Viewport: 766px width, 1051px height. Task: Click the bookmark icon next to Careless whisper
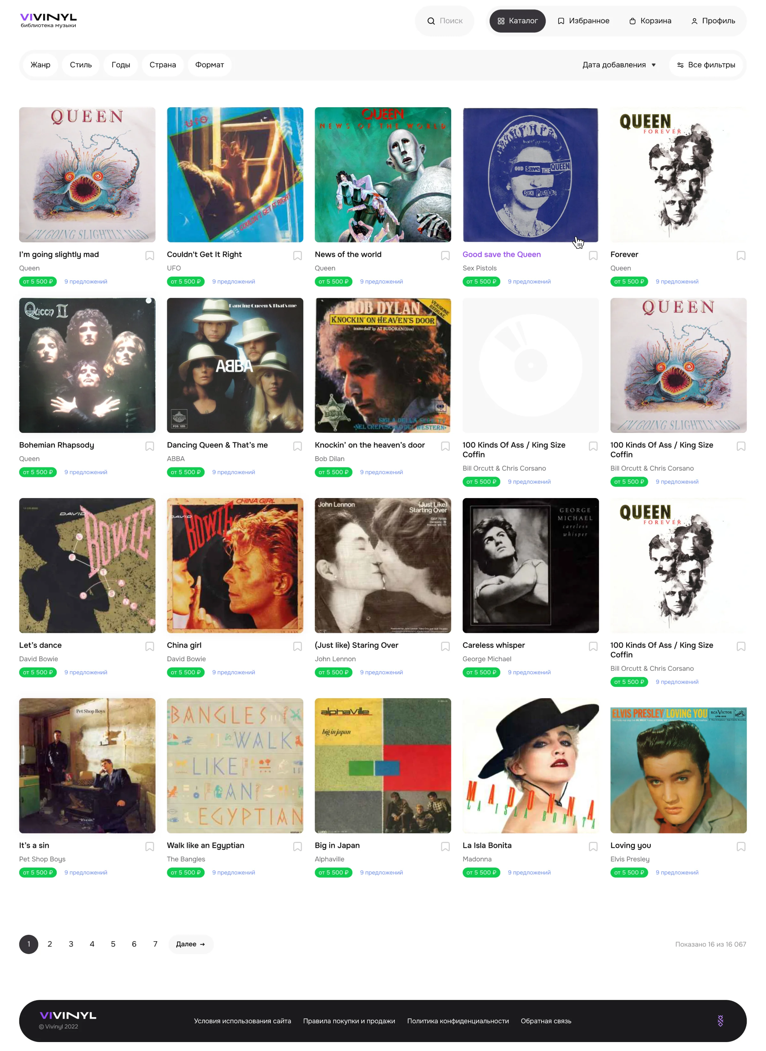(593, 646)
